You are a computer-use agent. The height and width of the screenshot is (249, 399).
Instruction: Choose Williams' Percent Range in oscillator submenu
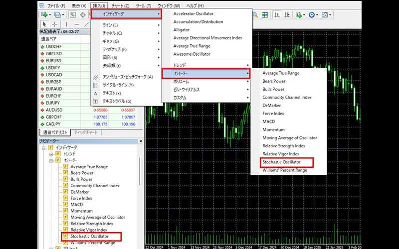pos(289,170)
